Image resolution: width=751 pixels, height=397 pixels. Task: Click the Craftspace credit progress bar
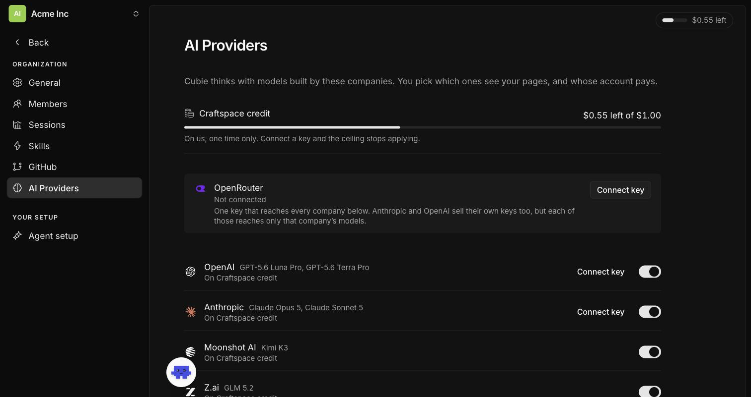point(423,127)
